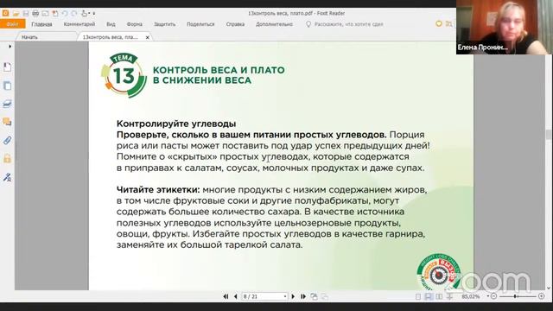Click the zoom out minus button
553x311 pixels.
[x=493, y=296]
